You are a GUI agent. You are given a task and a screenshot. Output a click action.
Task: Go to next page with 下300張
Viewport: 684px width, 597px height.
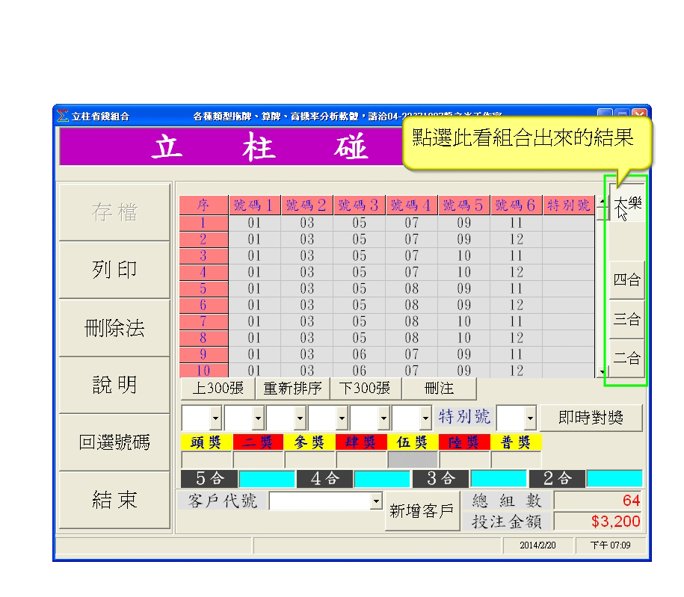365,388
